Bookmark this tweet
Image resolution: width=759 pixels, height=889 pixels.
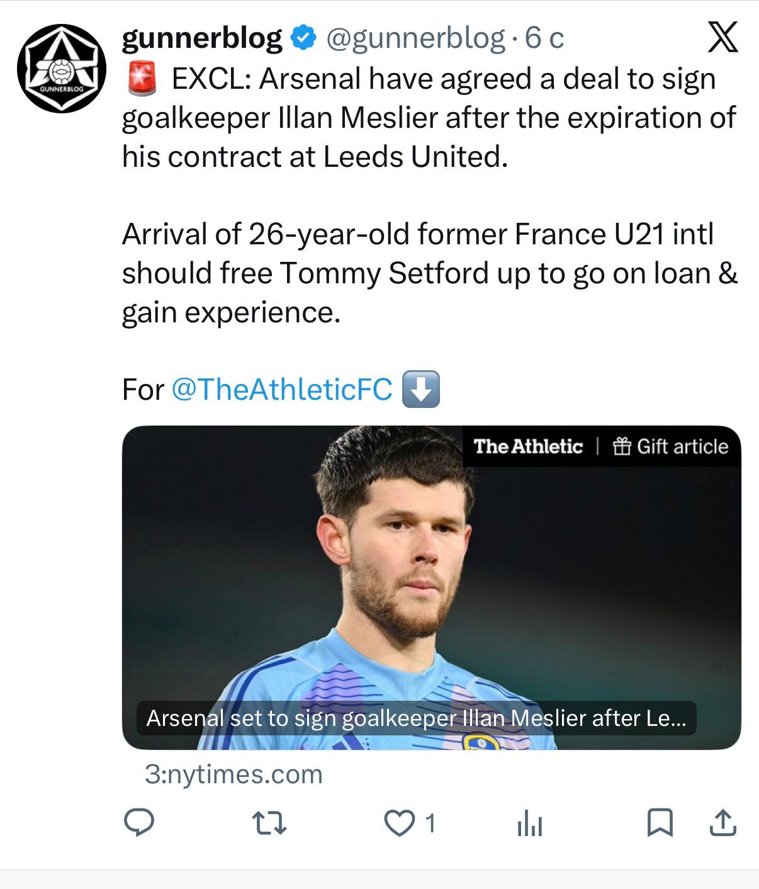[660, 823]
